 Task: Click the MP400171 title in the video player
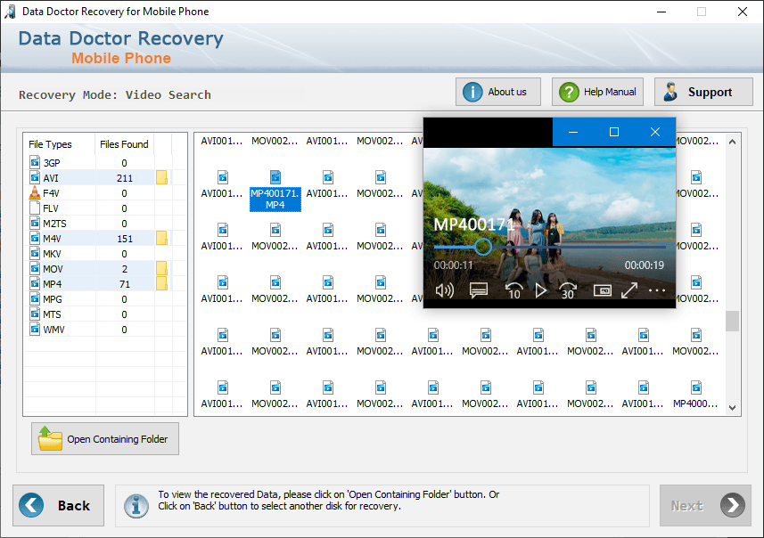pyautogui.click(x=474, y=224)
